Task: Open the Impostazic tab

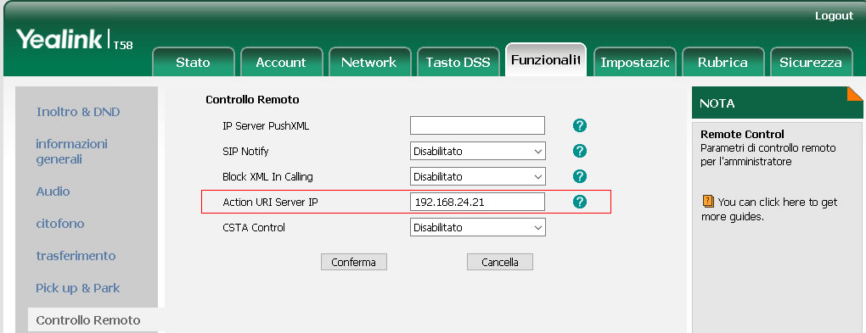Action: click(634, 63)
